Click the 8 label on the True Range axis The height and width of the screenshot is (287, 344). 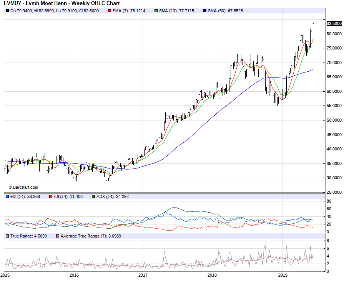[328, 241]
